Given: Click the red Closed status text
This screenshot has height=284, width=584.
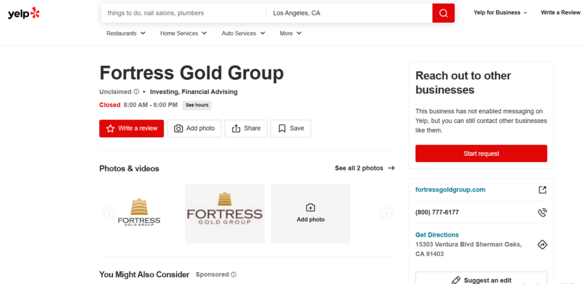Looking at the screenshot, I should 110,106.
